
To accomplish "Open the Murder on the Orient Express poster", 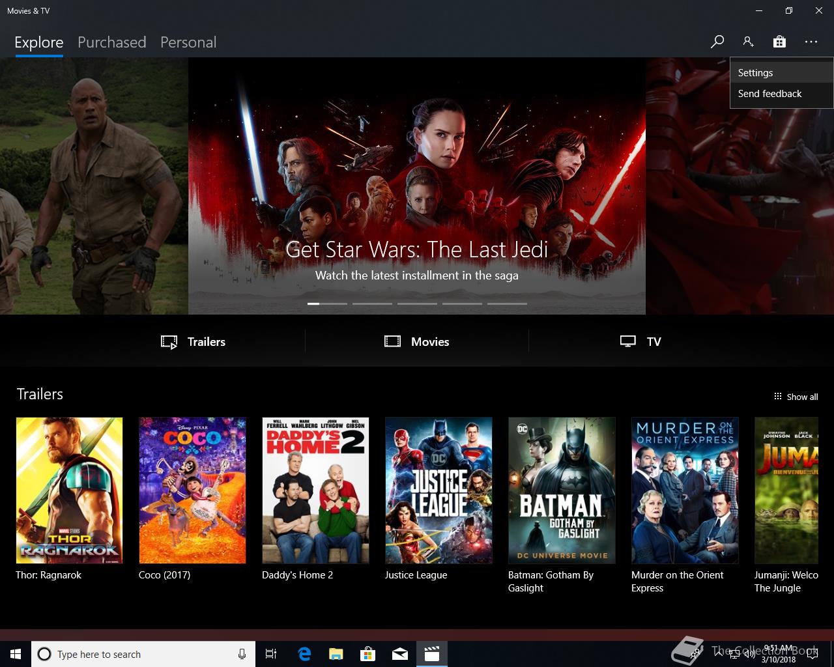I will pos(685,490).
